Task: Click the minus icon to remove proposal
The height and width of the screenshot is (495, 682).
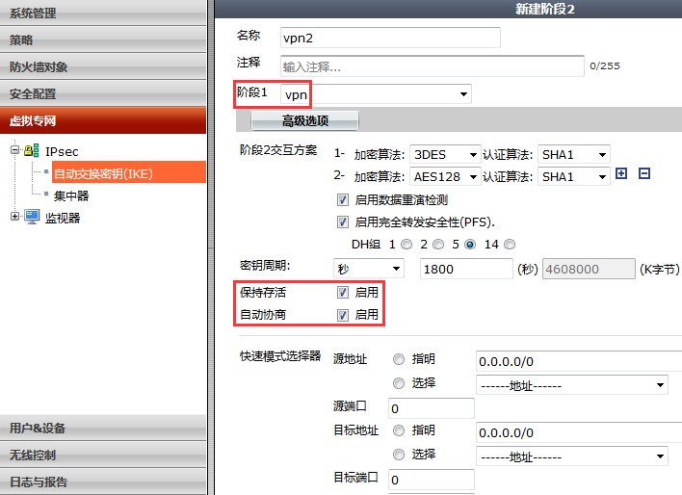Action: tap(644, 174)
